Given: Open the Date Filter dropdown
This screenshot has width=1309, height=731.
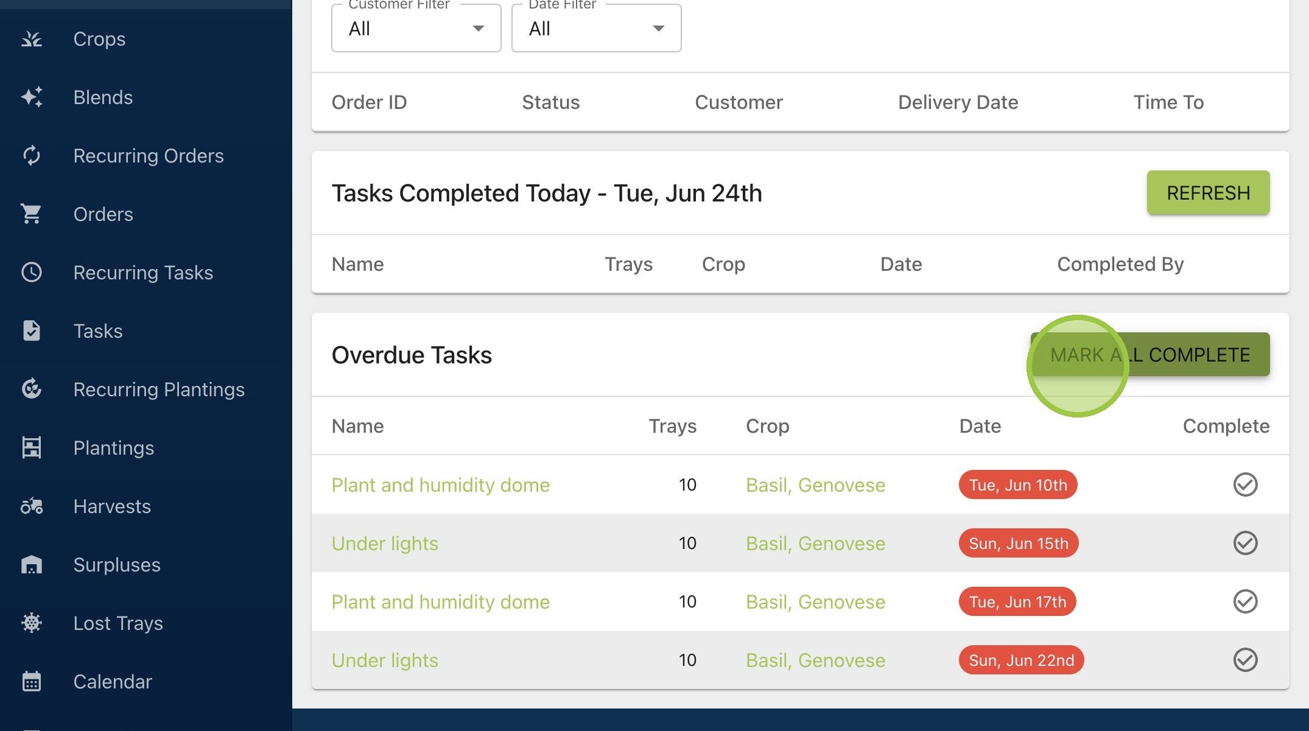Looking at the screenshot, I should 597,28.
